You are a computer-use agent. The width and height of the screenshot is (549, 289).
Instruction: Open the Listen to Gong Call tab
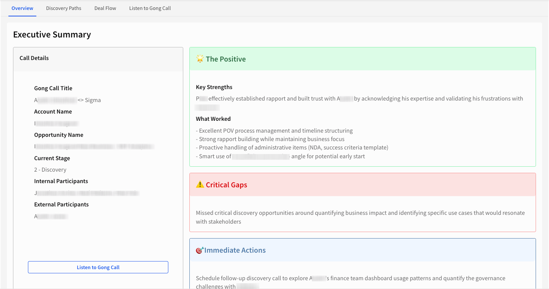coord(150,8)
